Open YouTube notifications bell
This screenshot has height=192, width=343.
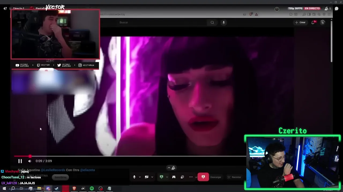click(x=313, y=22)
